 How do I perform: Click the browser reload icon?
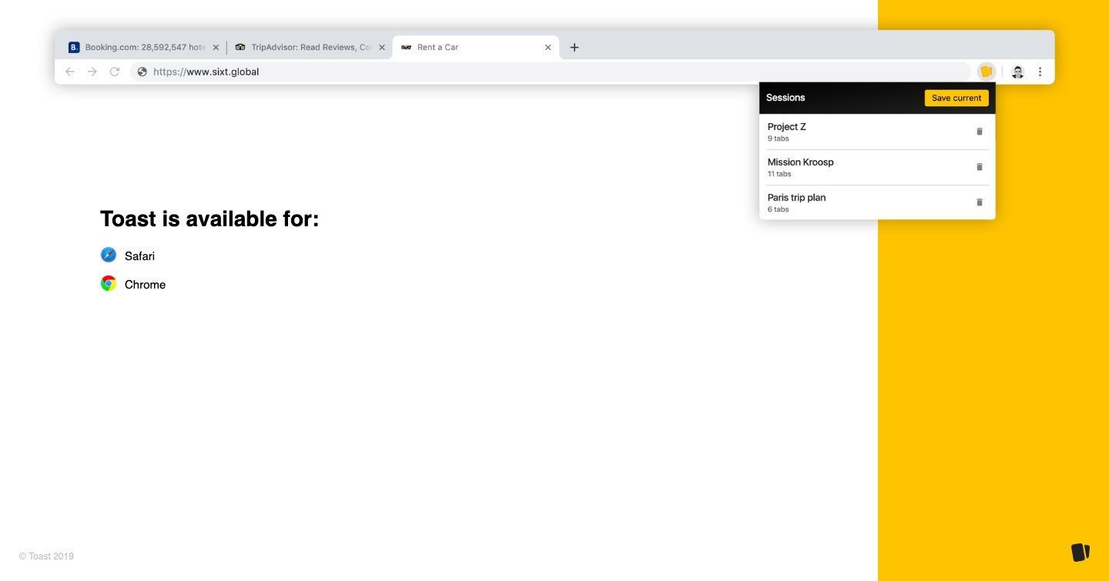click(x=115, y=72)
